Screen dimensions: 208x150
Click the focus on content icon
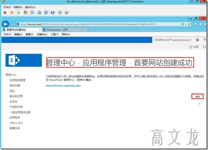pyautogui.click(x=204, y=47)
